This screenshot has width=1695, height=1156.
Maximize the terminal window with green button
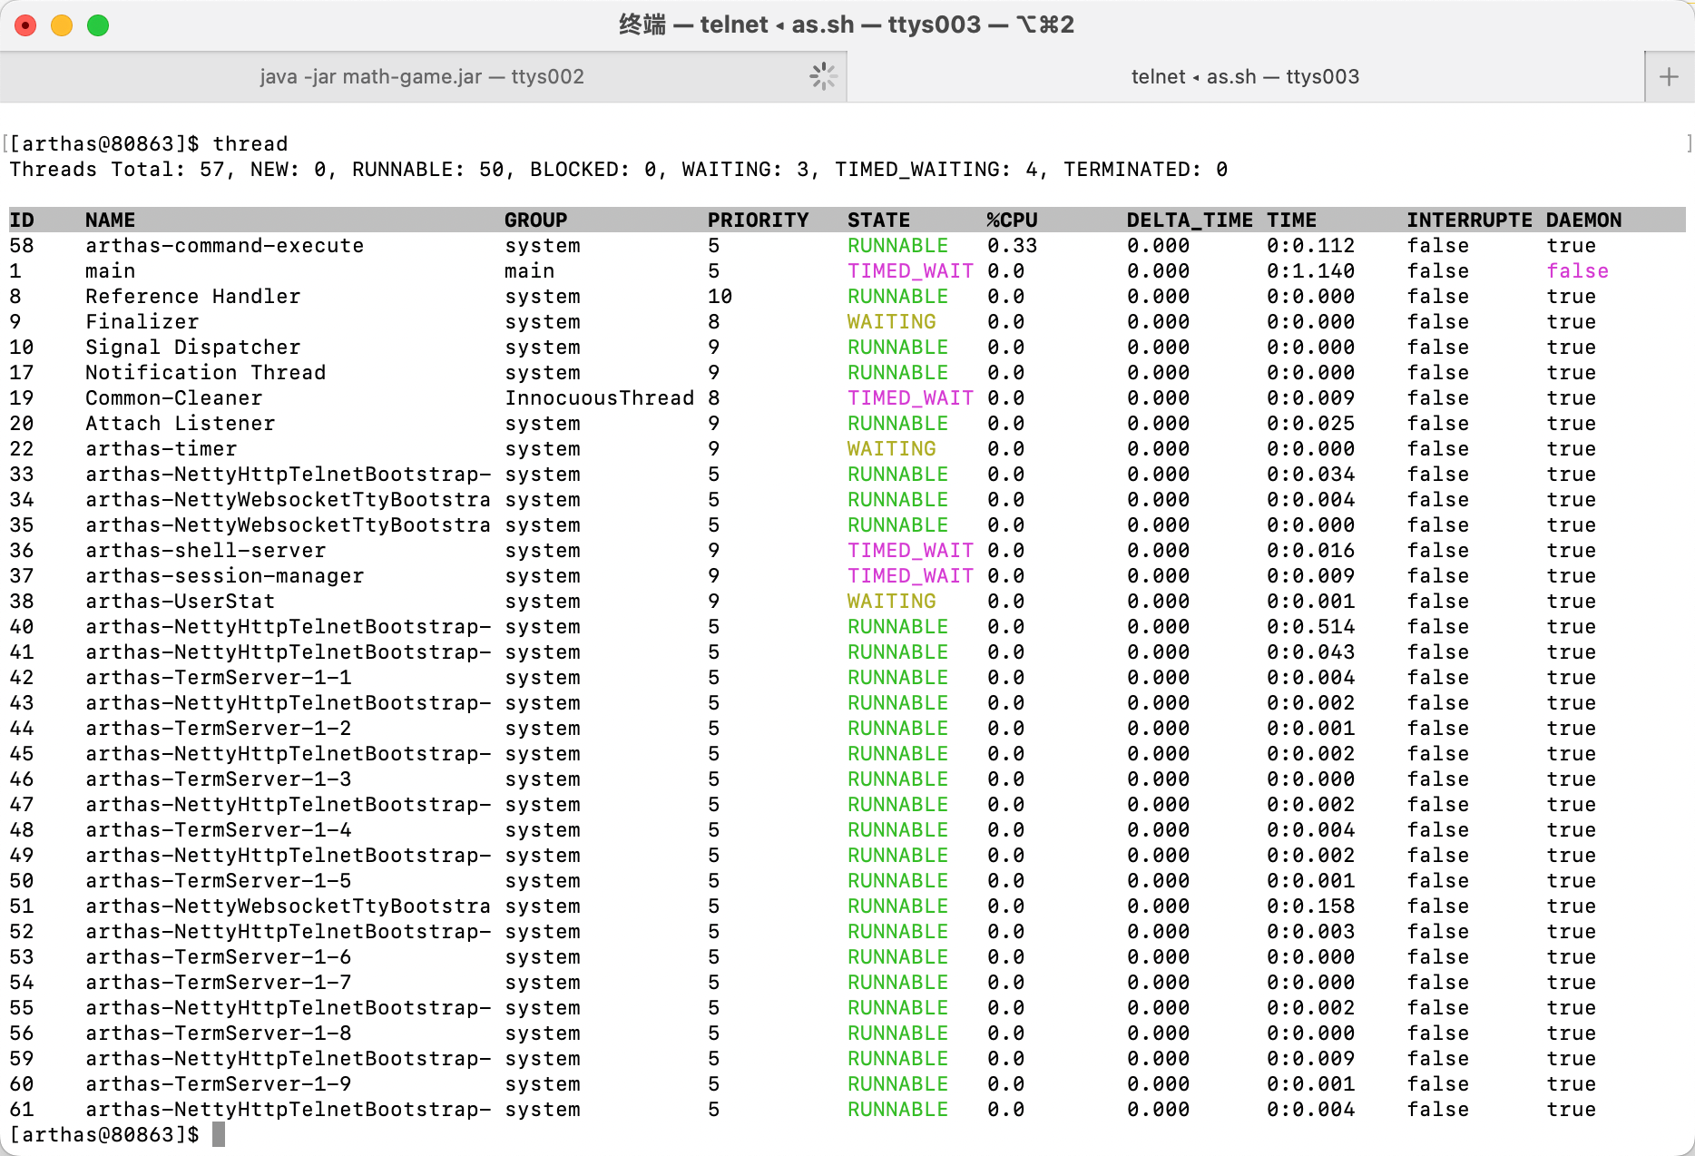[x=98, y=25]
